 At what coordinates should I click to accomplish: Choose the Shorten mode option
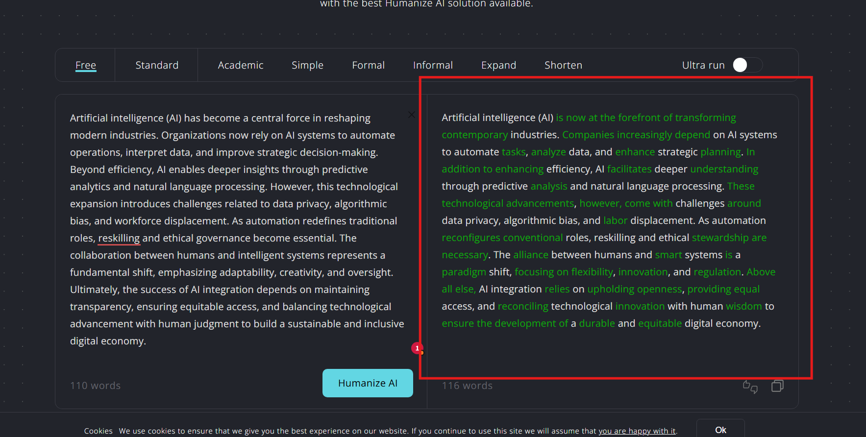coord(563,65)
